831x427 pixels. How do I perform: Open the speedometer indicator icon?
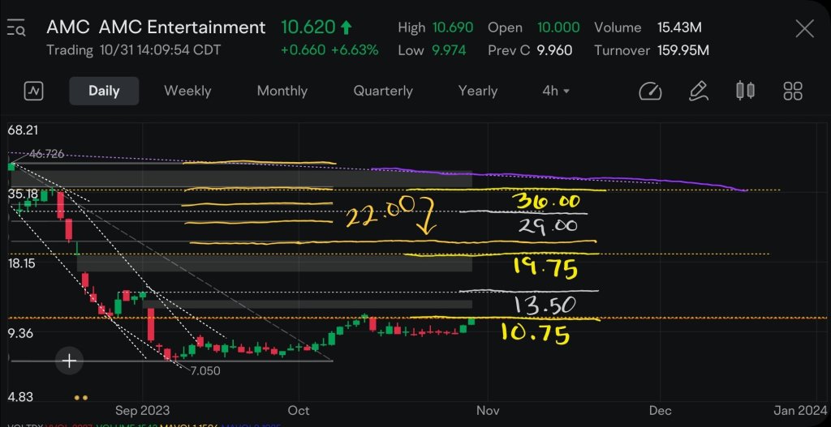click(x=650, y=91)
